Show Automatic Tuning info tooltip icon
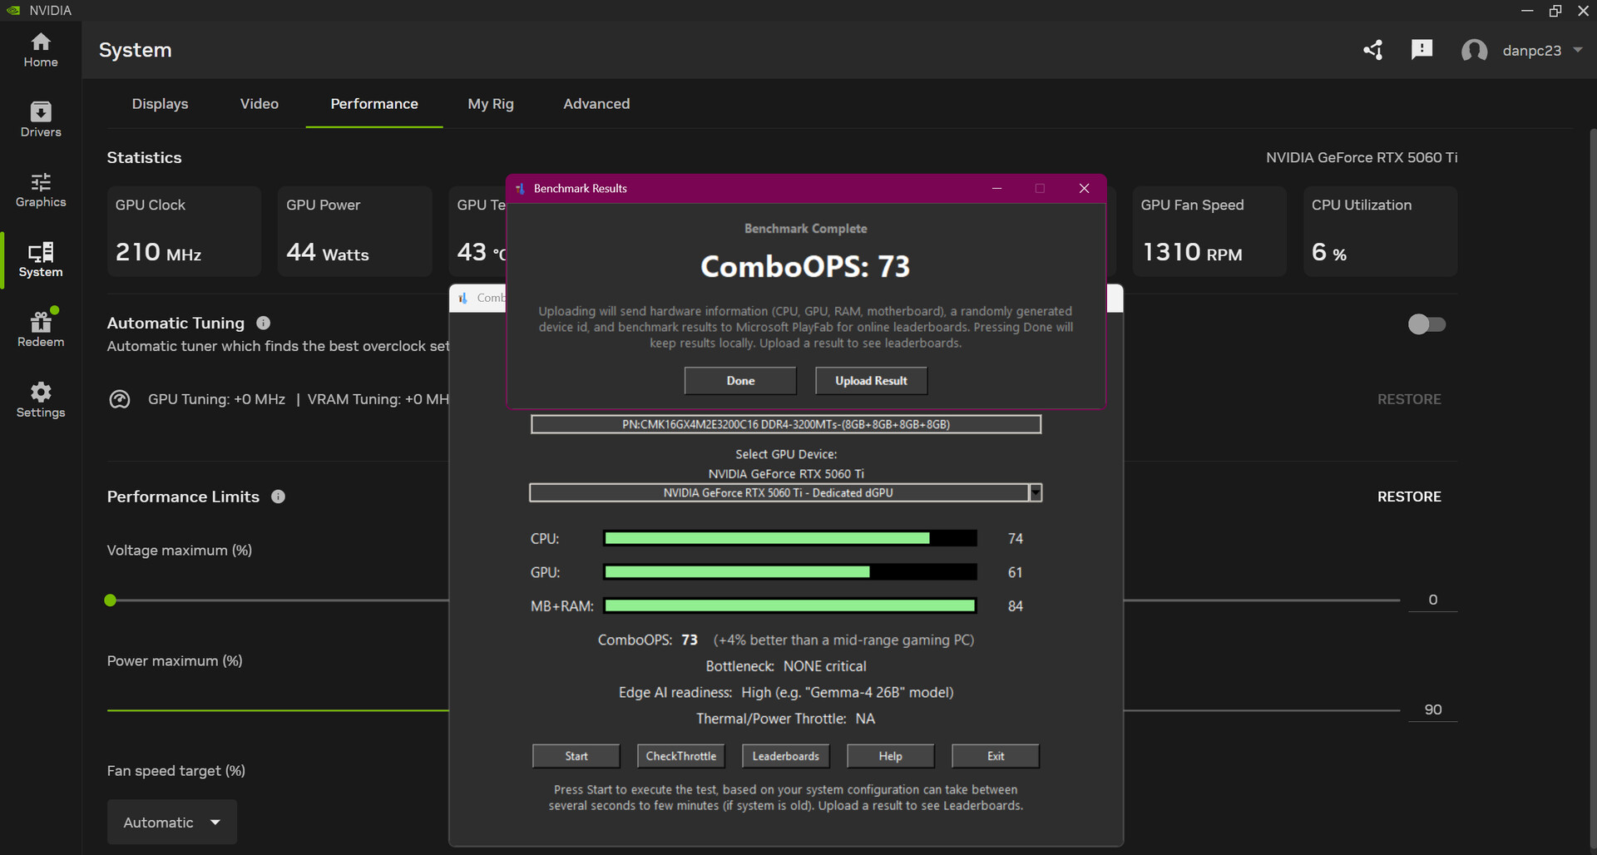 point(264,323)
